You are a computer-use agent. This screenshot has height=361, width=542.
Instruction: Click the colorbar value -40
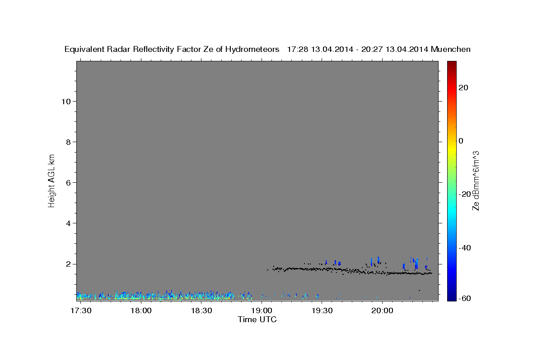click(x=465, y=247)
